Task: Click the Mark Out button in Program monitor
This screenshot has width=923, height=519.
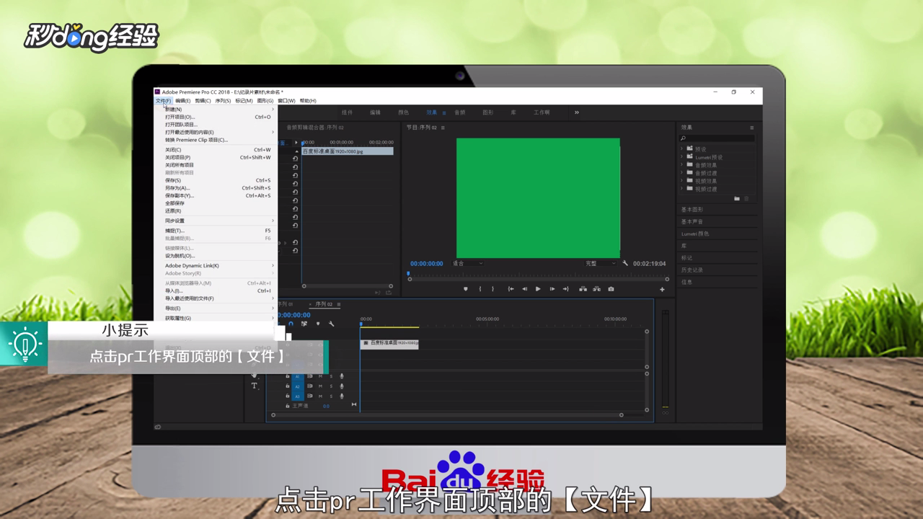Action: coord(493,289)
